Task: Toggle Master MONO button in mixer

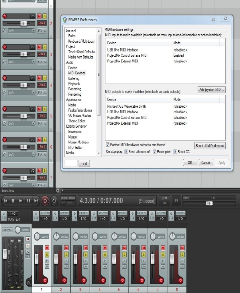Action: (7, 230)
